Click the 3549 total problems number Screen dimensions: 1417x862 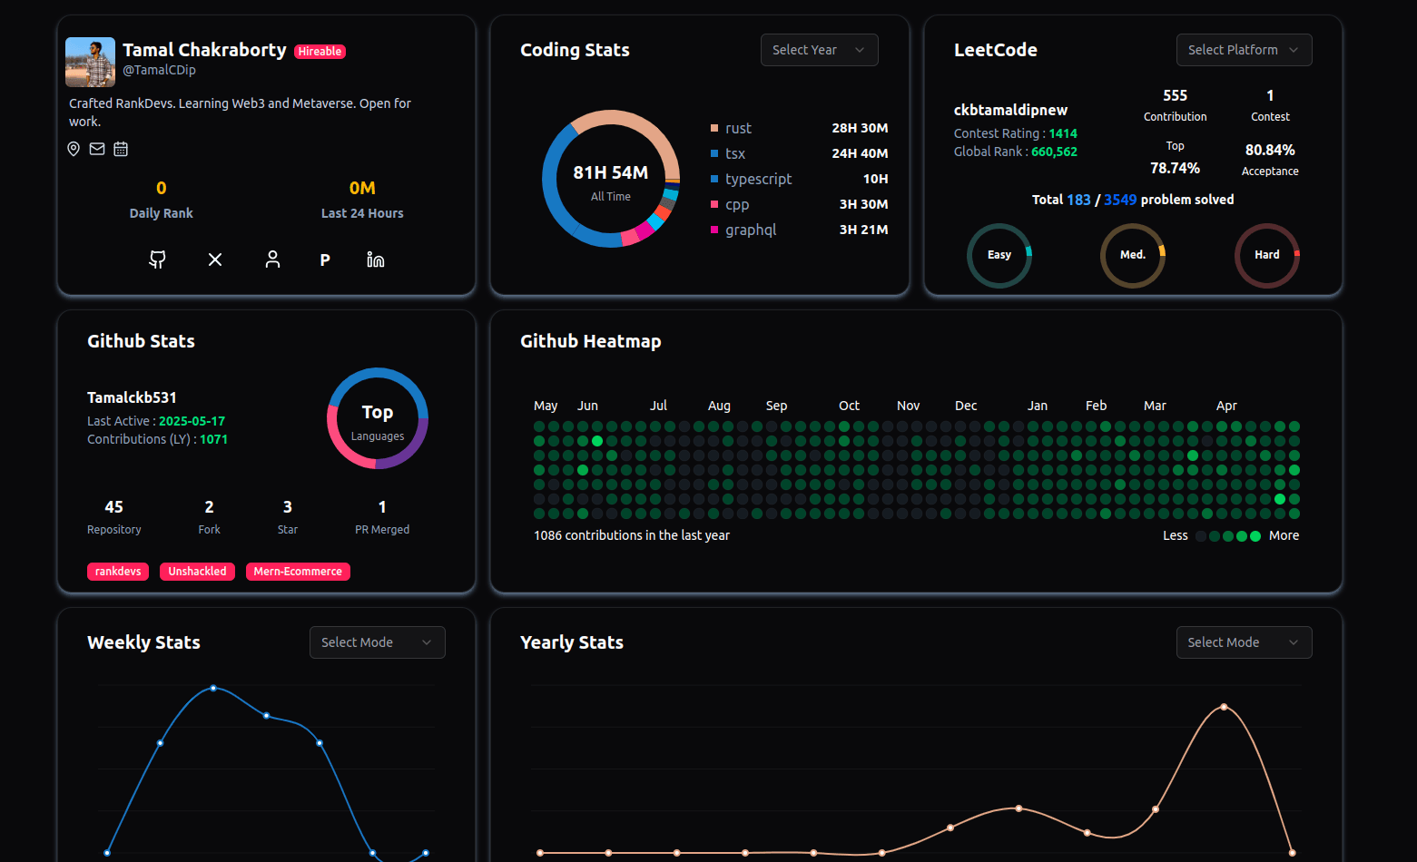pos(1120,200)
